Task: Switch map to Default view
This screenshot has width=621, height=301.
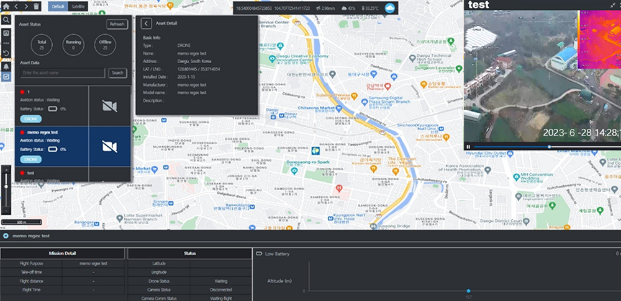Action: click(58, 6)
